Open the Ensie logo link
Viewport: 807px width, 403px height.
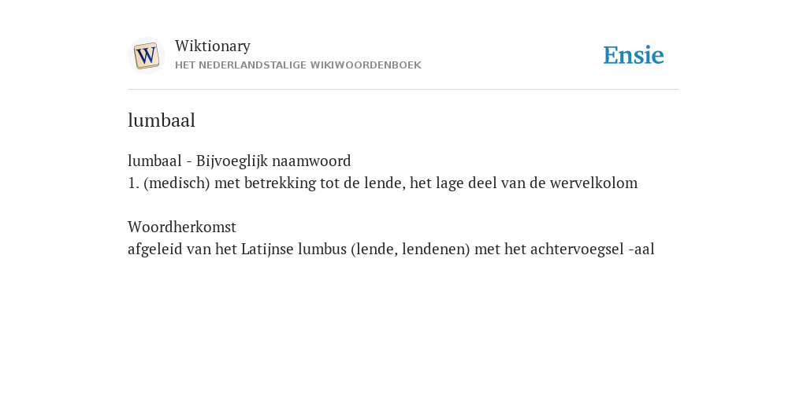coord(634,55)
